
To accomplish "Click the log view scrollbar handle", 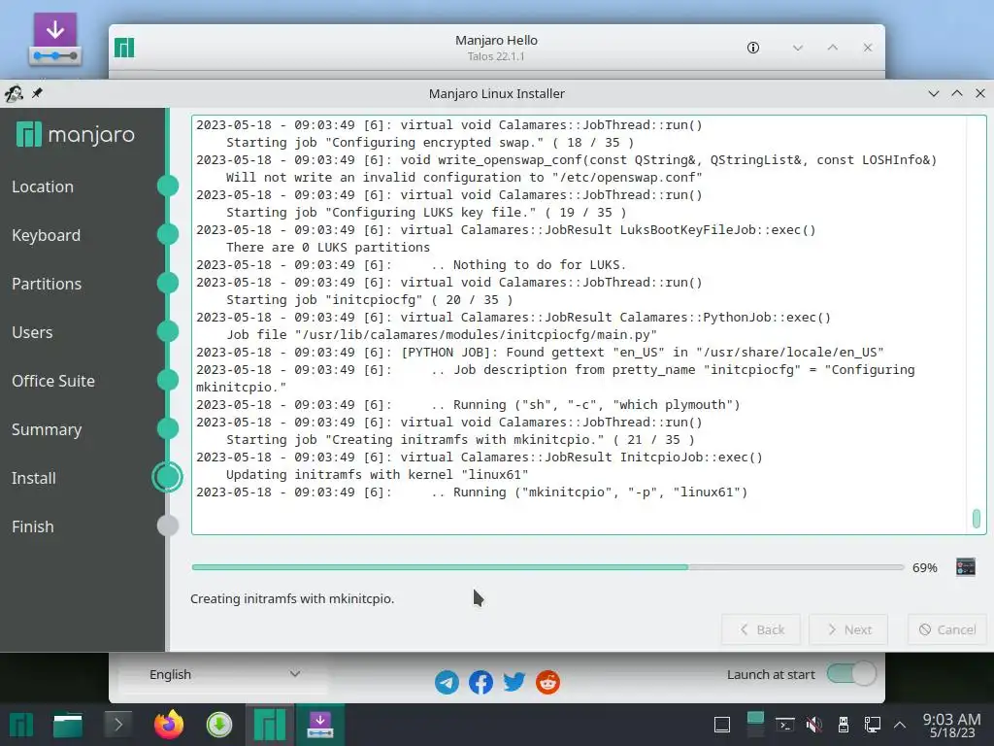I will pyautogui.click(x=977, y=519).
